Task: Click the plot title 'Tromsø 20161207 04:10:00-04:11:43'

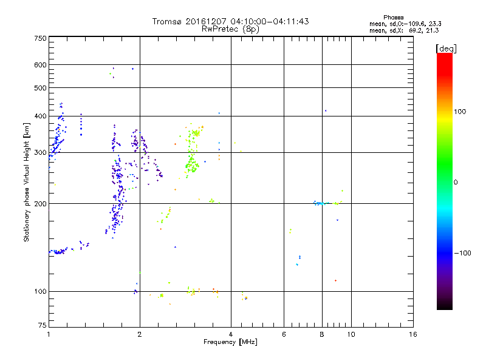Action: coord(230,21)
